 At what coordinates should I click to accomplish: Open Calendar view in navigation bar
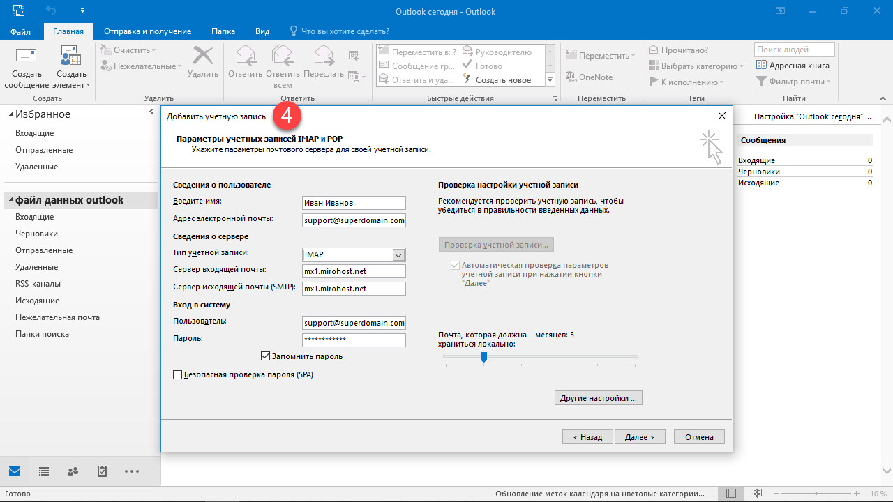[43, 471]
